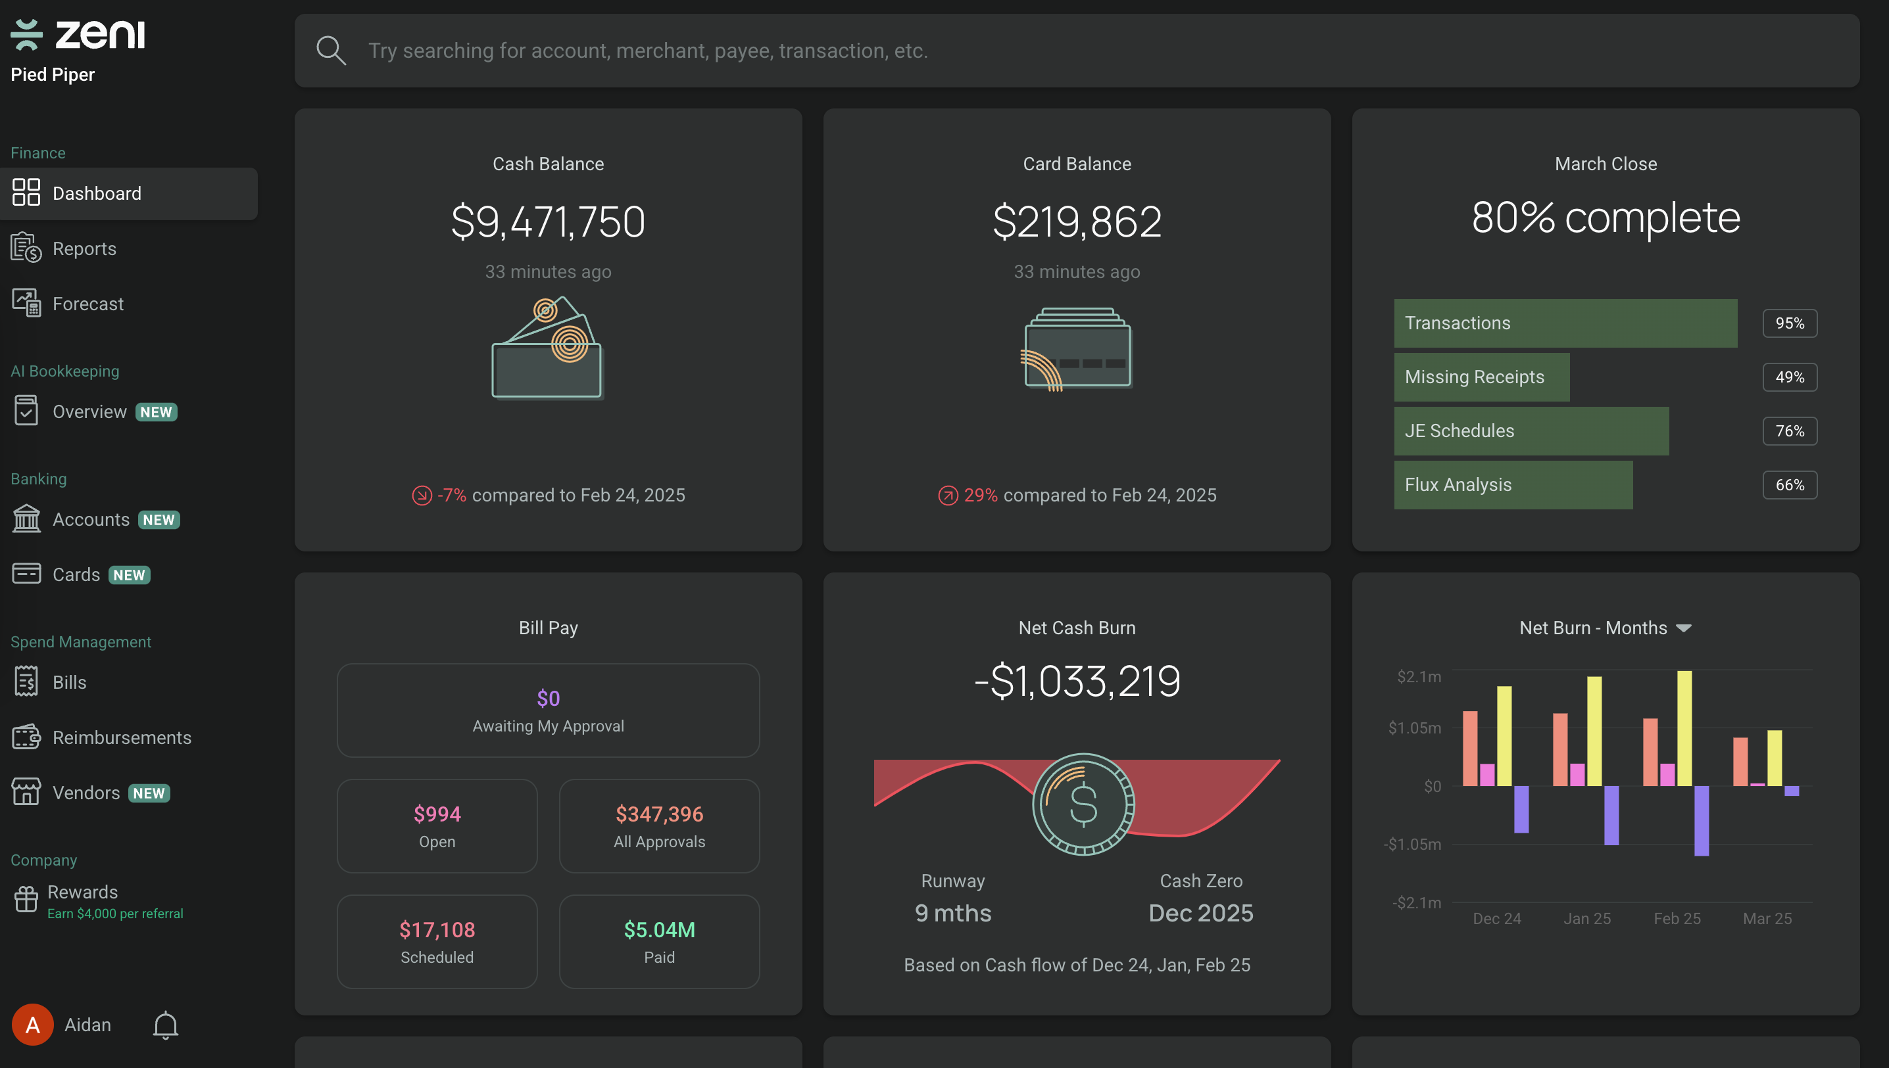
Task: Expand the Net Burn - Months dropdown
Action: pos(1684,628)
